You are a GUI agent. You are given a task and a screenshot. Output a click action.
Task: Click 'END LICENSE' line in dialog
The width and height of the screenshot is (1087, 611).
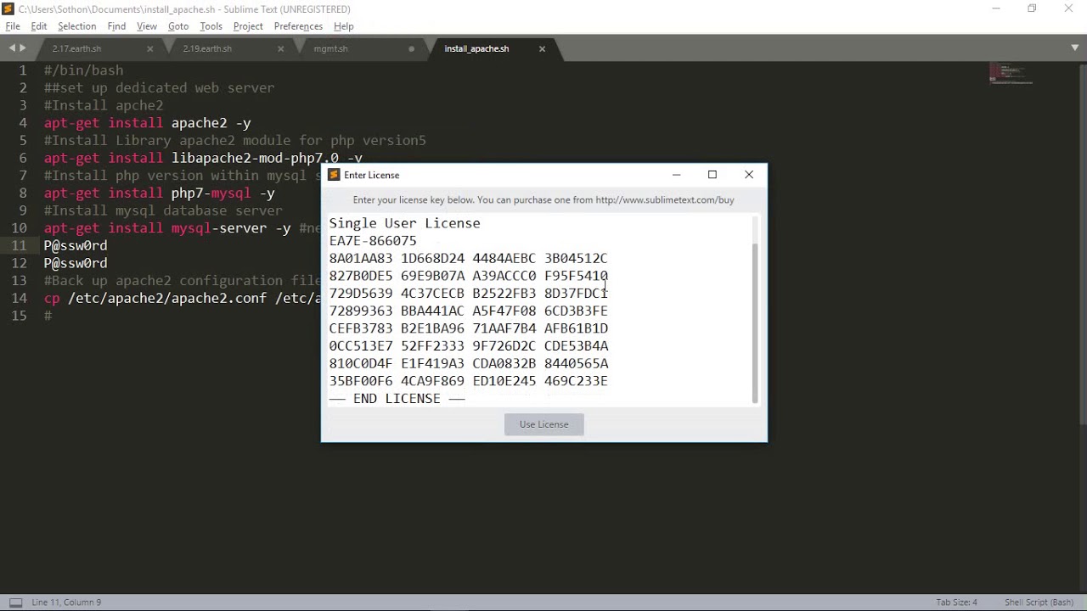pos(397,399)
